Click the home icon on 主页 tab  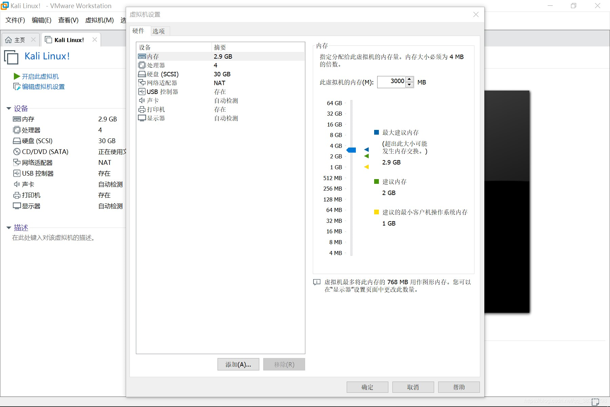(x=8, y=40)
